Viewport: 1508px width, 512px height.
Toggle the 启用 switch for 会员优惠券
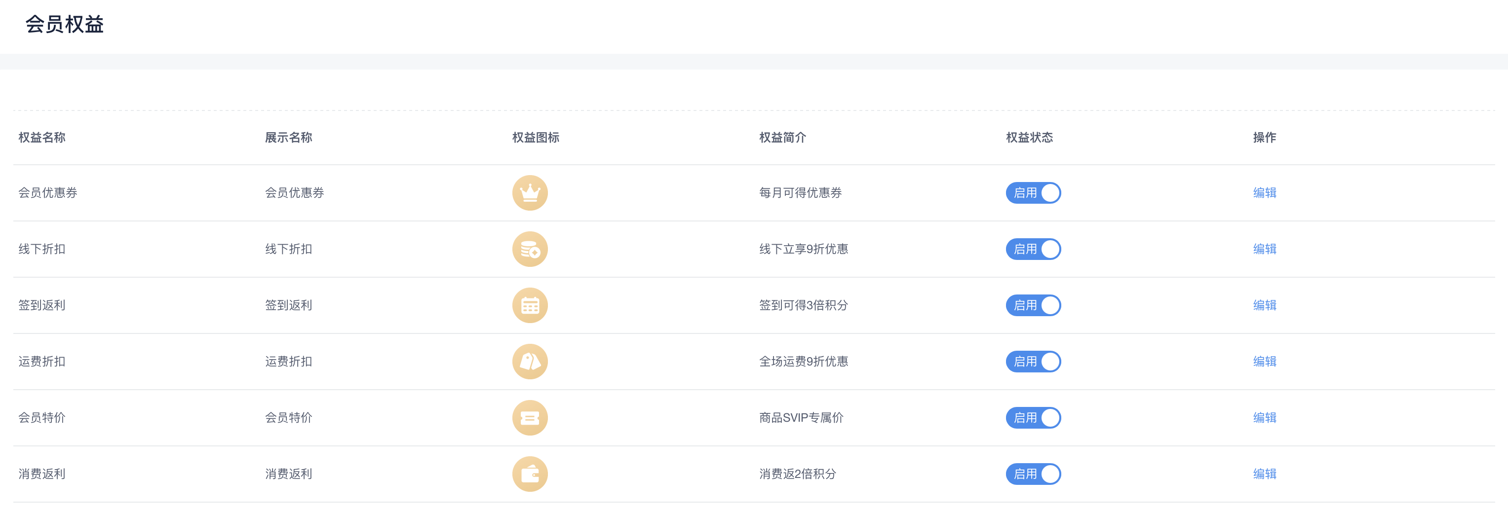(1033, 192)
